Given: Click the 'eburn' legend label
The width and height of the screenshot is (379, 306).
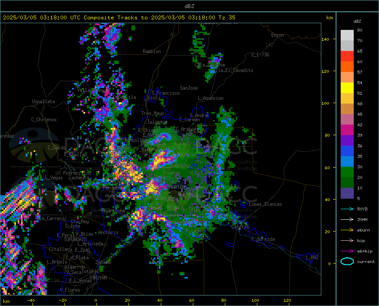Looking at the screenshot, I should point(363,230).
